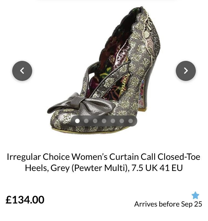
Task: Jump to fourth carousel image dot
Action: [x=104, y=121]
